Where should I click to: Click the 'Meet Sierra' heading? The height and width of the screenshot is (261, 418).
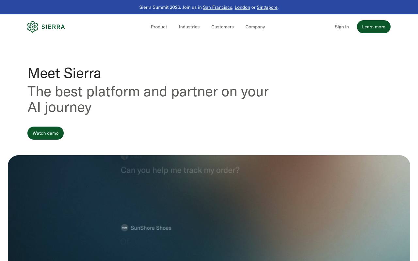[x=64, y=73]
